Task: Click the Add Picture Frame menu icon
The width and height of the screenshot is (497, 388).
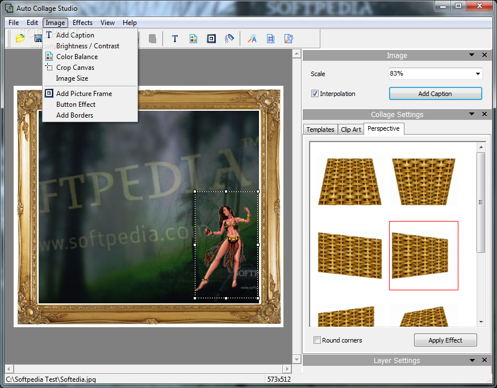Action: [x=49, y=93]
